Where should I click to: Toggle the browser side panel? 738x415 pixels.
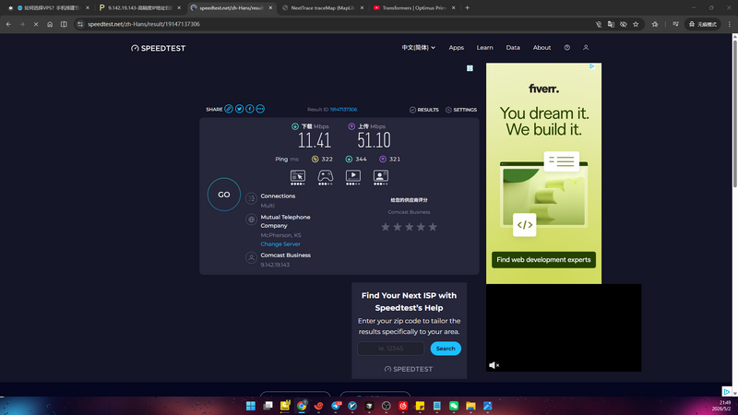tap(64, 24)
